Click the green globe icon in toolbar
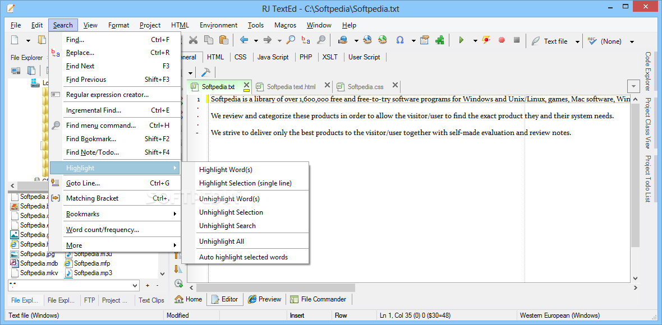This screenshot has width=662, height=325. pos(383,40)
